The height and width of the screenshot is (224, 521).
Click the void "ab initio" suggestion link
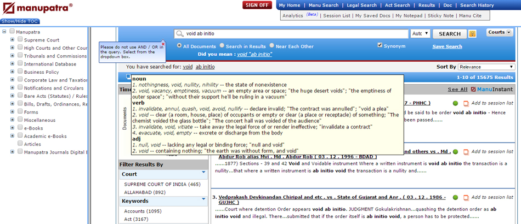pyautogui.click(x=254, y=54)
